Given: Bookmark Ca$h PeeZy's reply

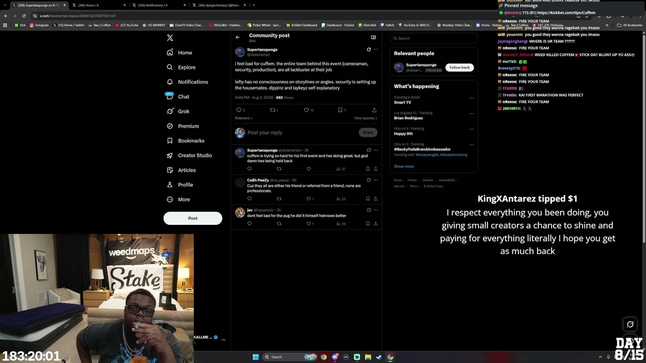Looking at the screenshot, I should pyautogui.click(x=368, y=199).
